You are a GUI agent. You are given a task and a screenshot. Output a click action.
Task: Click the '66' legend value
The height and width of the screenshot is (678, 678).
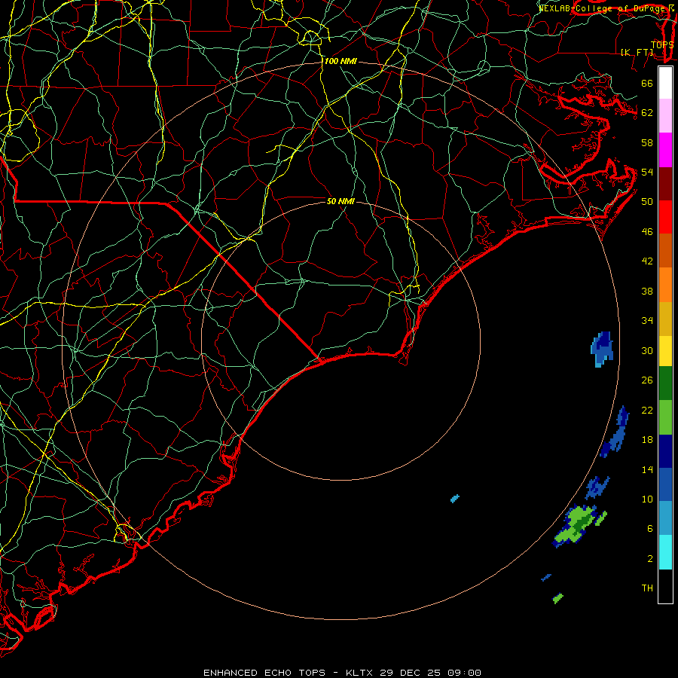click(x=647, y=84)
